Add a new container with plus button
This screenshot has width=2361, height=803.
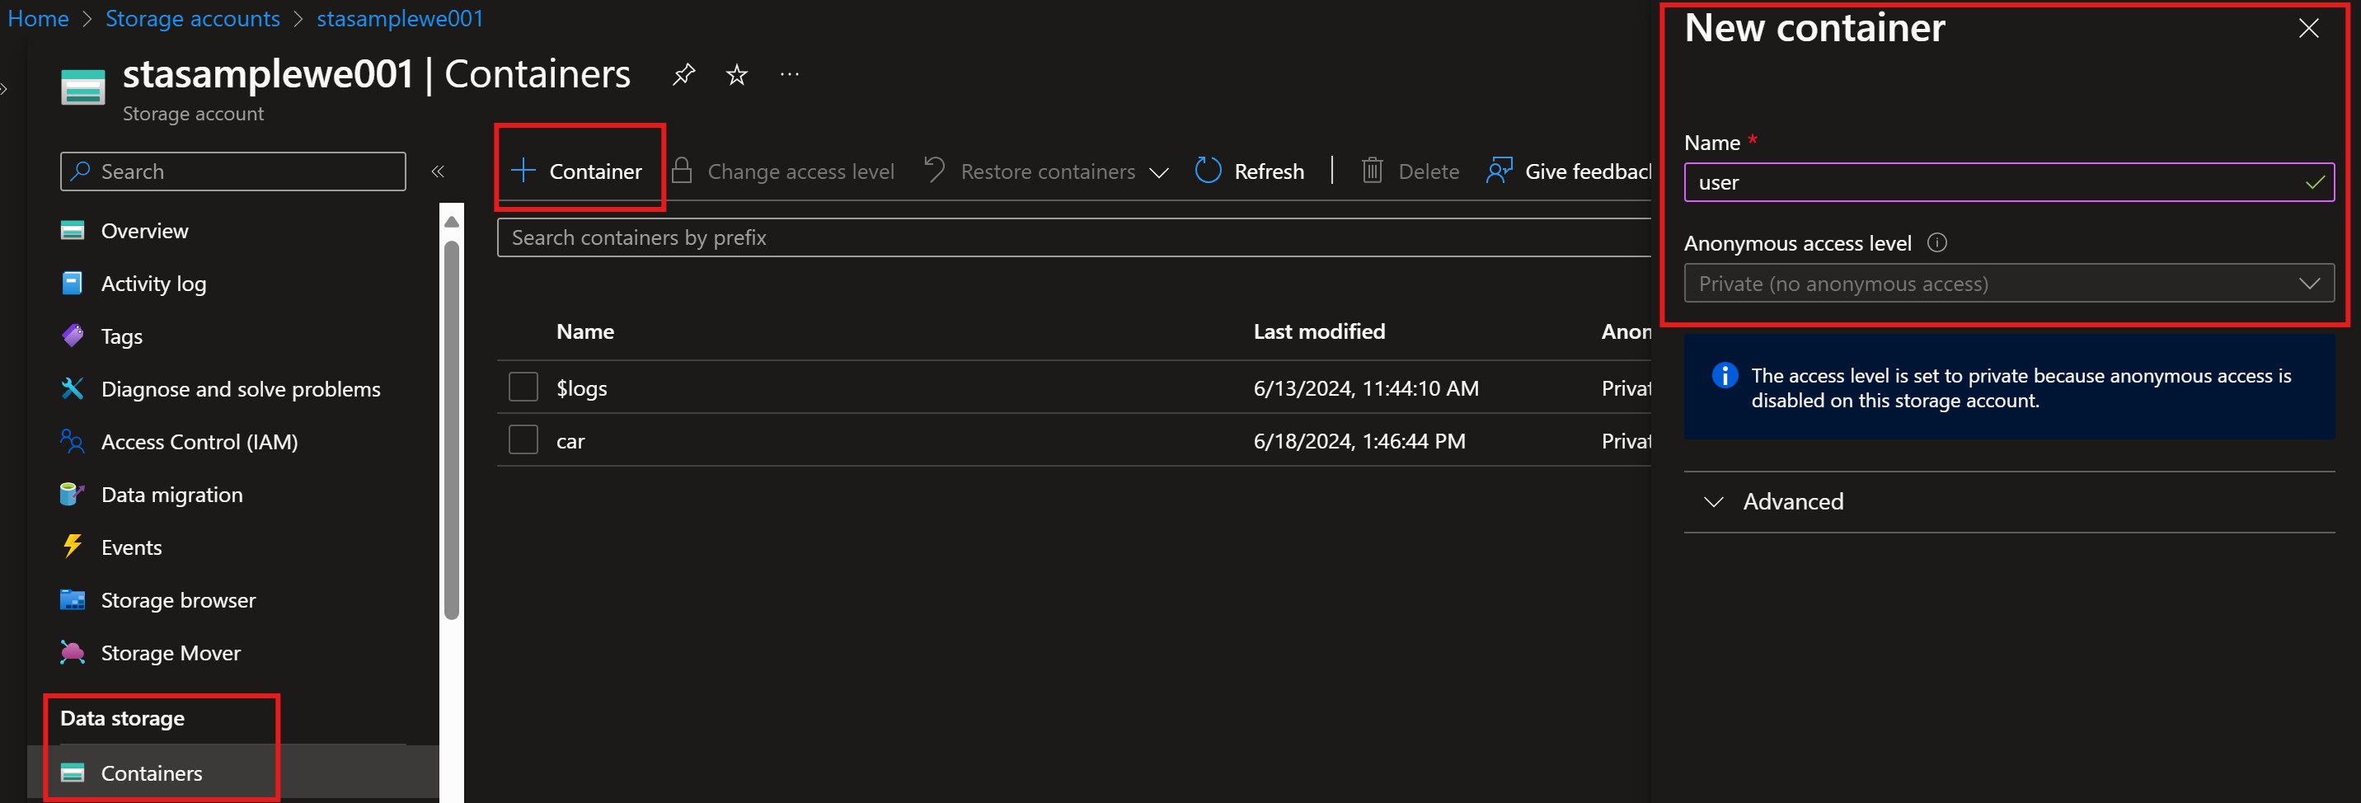577,171
